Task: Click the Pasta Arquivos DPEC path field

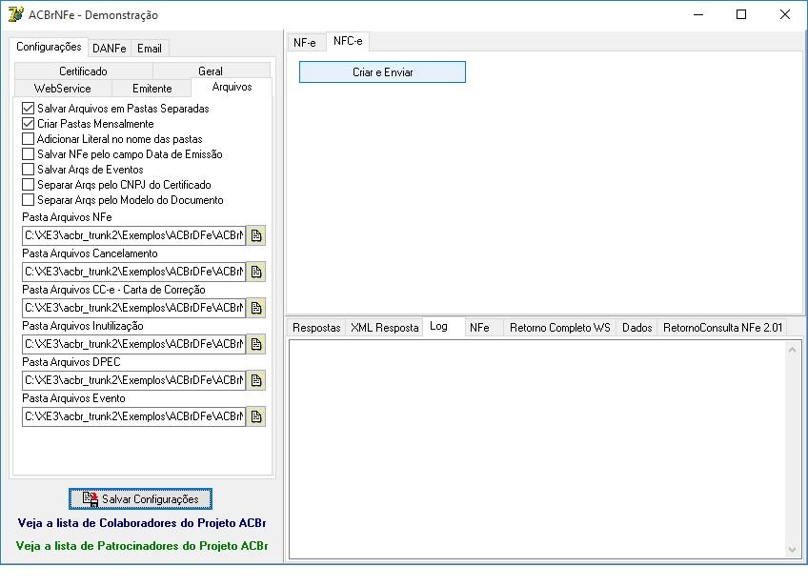Action: 134,380
